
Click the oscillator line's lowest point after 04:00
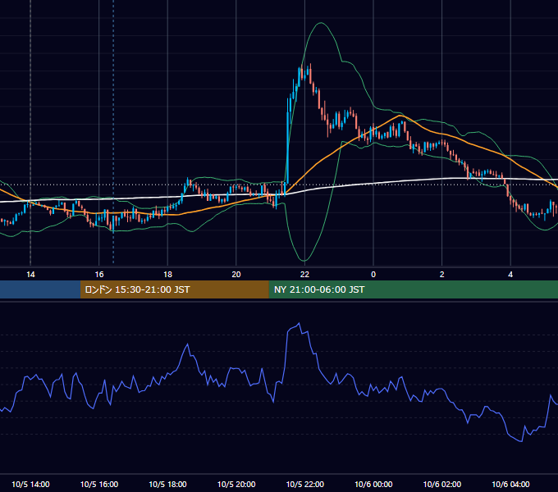(521, 441)
